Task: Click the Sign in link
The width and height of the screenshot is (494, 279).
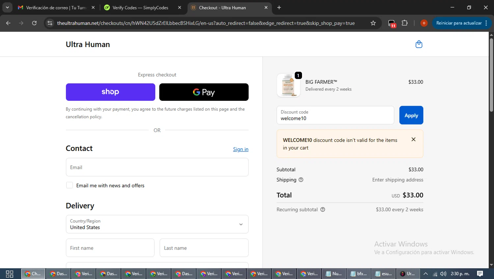Action: point(241,149)
